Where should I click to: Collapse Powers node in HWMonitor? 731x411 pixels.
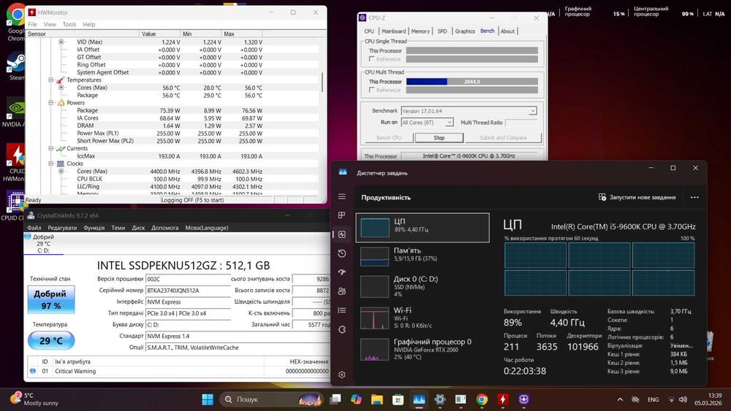pos(51,102)
